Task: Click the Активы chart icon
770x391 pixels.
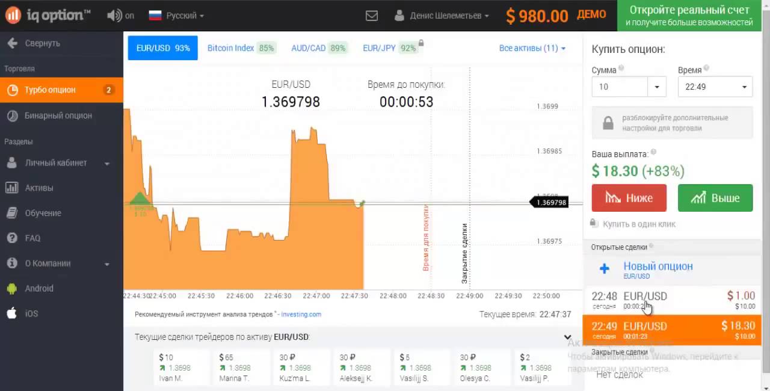Action: (11, 188)
